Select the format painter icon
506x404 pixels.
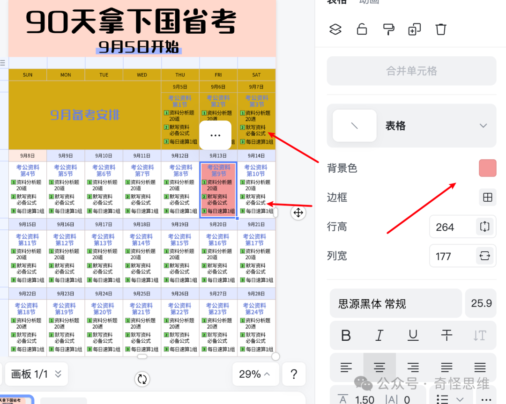[388, 29]
